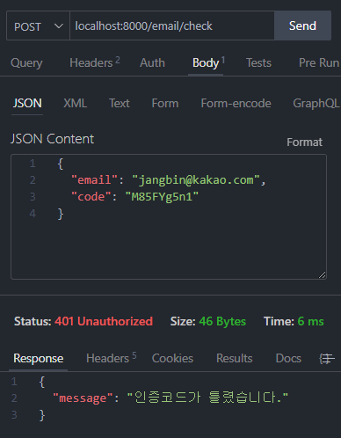Screen dimensions: 341x438
Task: Open the Response tab
Action: (39, 358)
